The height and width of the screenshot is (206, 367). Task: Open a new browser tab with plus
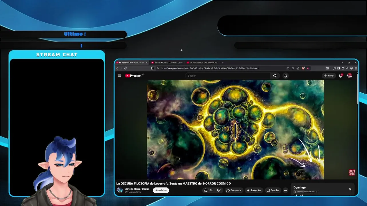223,62
